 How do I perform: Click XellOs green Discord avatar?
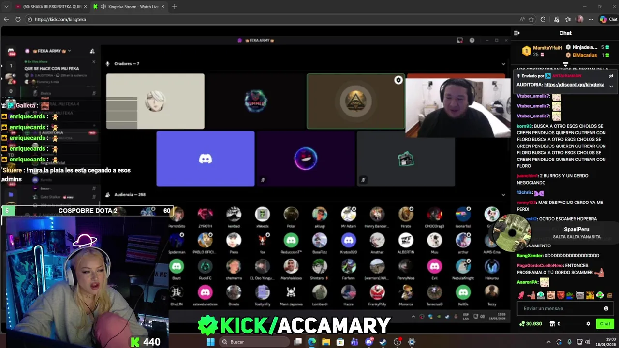[463, 292]
